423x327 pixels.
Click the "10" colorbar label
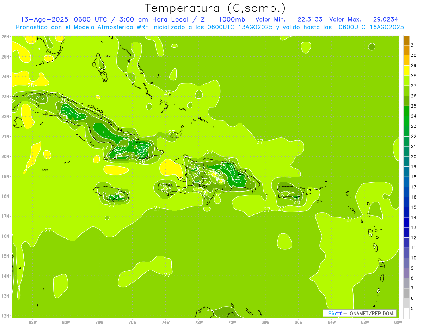point(414,258)
